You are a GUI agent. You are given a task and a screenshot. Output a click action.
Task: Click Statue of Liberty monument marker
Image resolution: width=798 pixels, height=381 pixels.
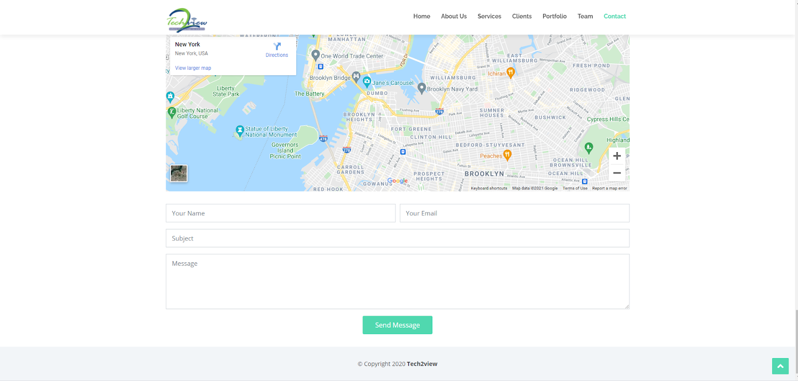pyautogui.click(x=240, y=131)
